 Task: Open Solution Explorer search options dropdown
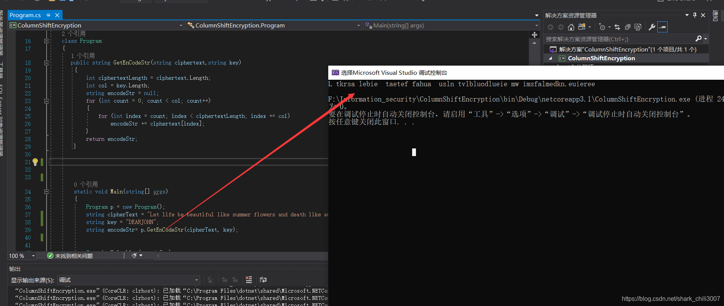pyautogui.click(x=706, y=39)
